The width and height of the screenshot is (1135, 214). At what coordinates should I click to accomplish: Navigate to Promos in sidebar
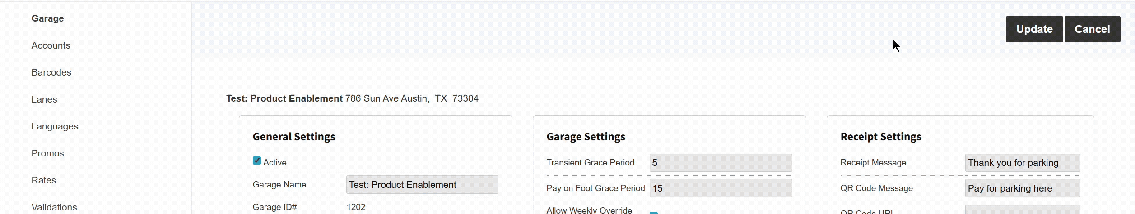[x=47, y=153]
